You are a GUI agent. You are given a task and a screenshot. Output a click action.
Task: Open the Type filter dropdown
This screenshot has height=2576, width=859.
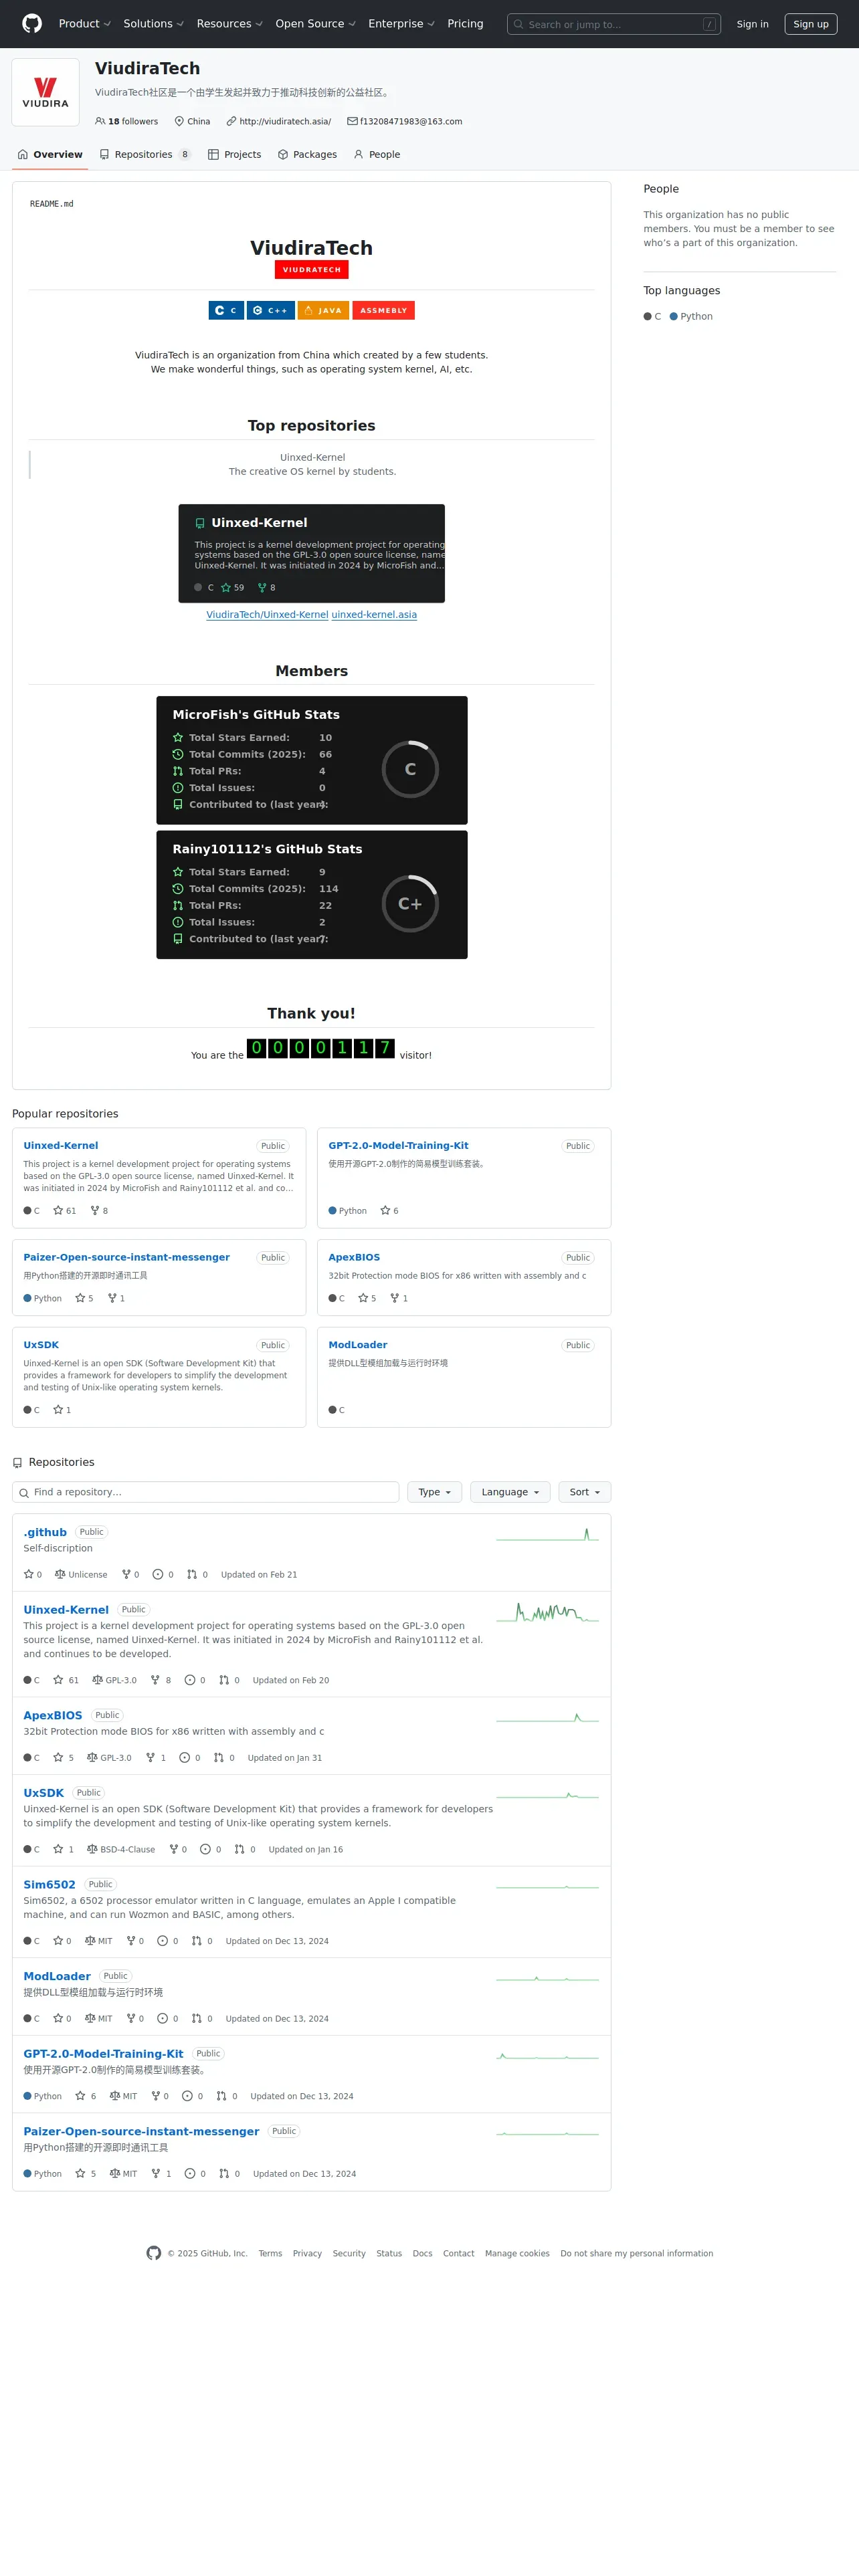[435, 1492]
